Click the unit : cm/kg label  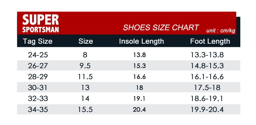coord(220,30)
